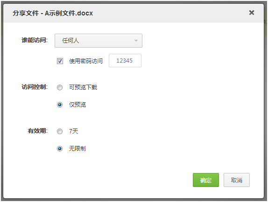The image size is (268, 202).
Task: Toggle the 使用密码访问 checkbox
Action: [x=60, y=61]
